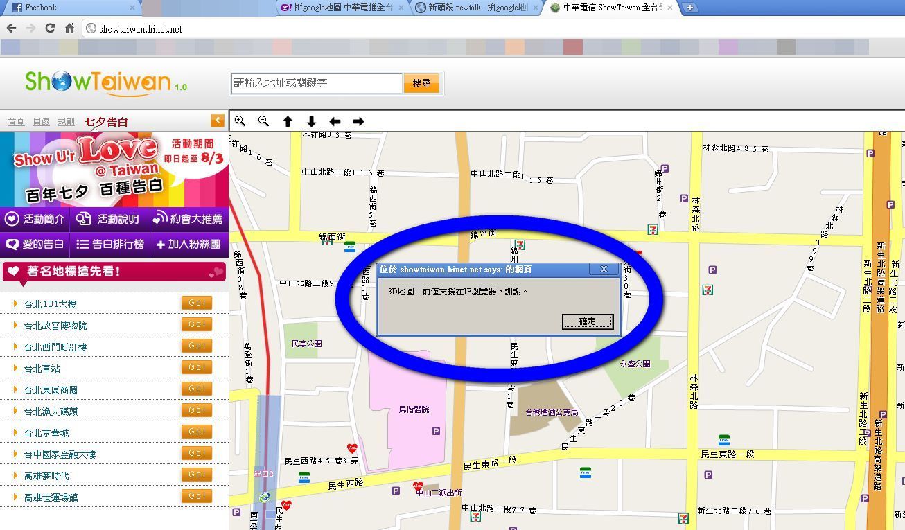
Task: Open the 周邊 sidebar tab
Action: (x=42, y=122)
